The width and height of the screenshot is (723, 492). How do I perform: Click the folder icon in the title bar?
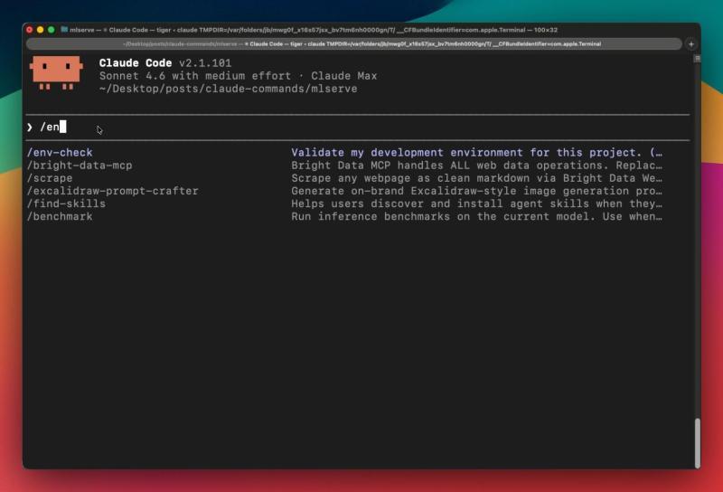(x=64, y=30)
